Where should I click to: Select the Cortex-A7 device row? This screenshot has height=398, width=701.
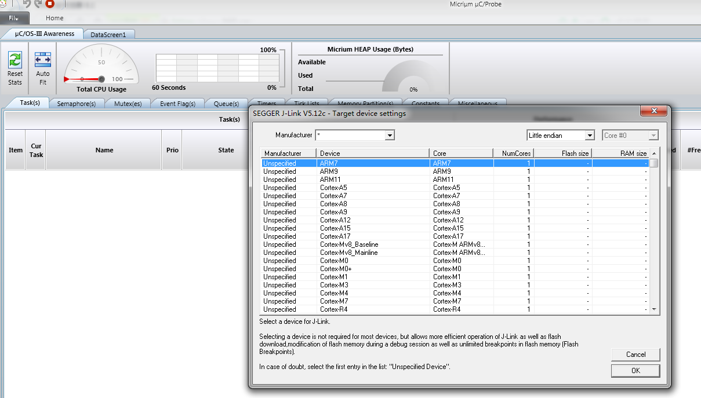(455, 196)
